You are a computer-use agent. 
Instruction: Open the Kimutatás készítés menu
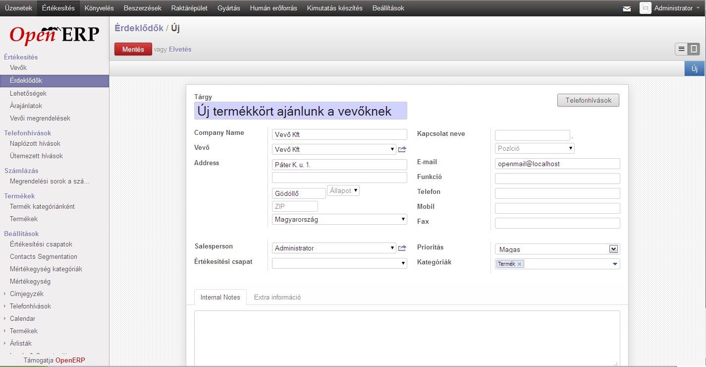click(x=335, y=8)
